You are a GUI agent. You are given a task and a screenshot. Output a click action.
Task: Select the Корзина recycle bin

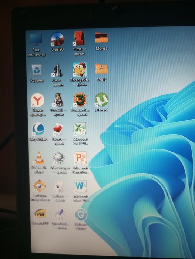click(x=37, y=71)
